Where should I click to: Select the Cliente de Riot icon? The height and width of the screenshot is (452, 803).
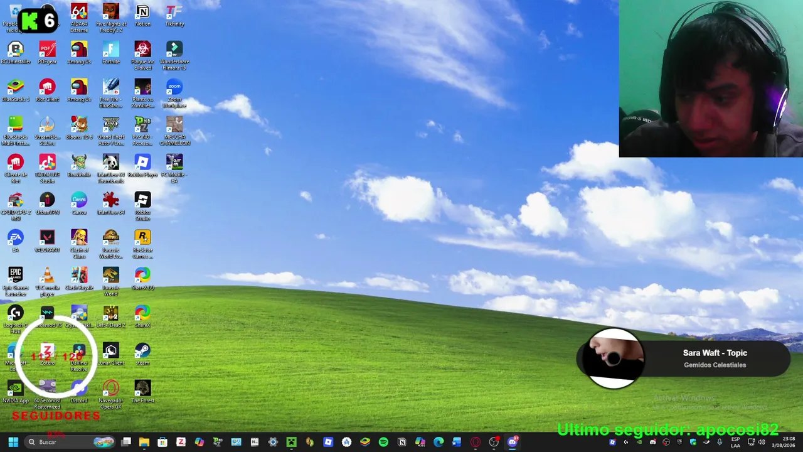(x=16, y=169)
